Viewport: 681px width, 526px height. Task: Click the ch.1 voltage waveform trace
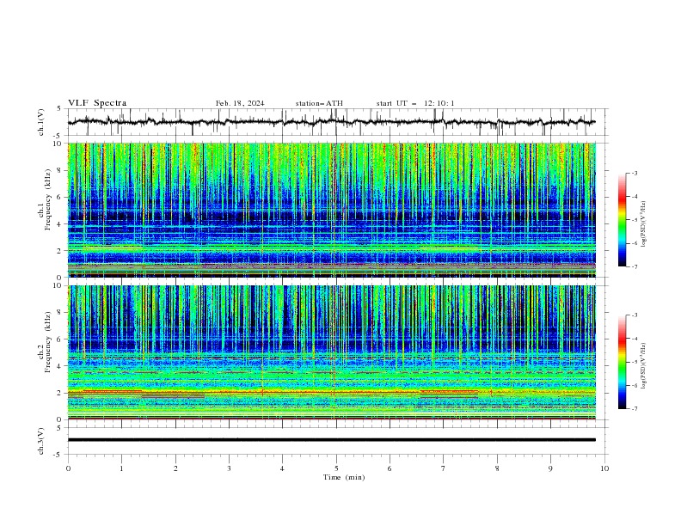coord(331,122)
